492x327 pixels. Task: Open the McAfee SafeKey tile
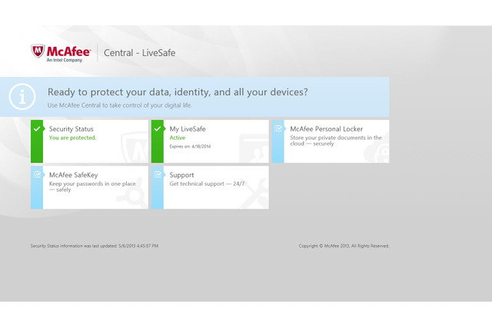click(x=89, y=187)
